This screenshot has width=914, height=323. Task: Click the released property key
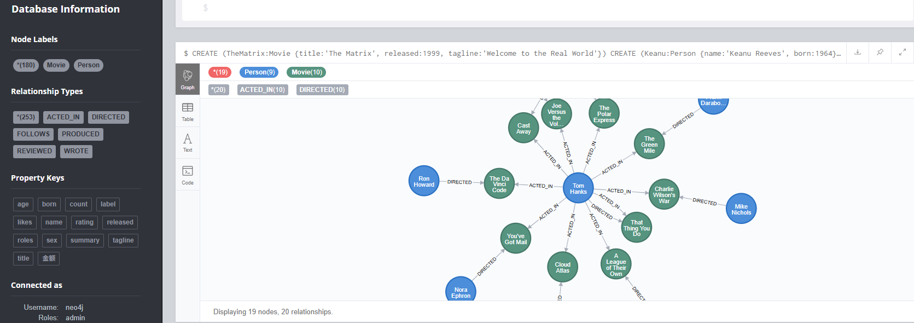120,222
